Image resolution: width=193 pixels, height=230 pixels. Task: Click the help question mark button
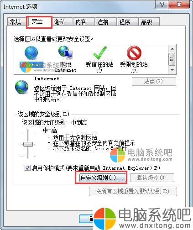[x=162, y=5]
